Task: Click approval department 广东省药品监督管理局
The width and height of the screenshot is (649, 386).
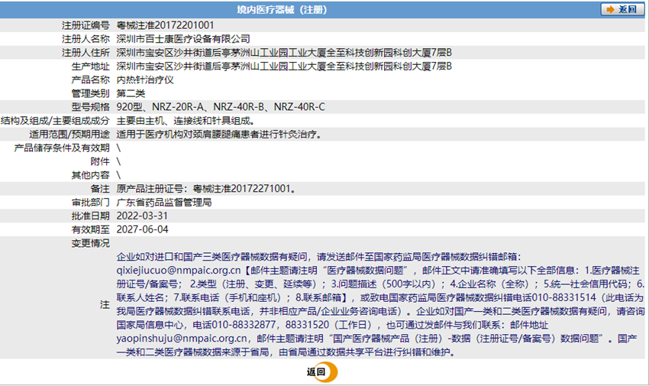Action: click(x=164, y=203)
